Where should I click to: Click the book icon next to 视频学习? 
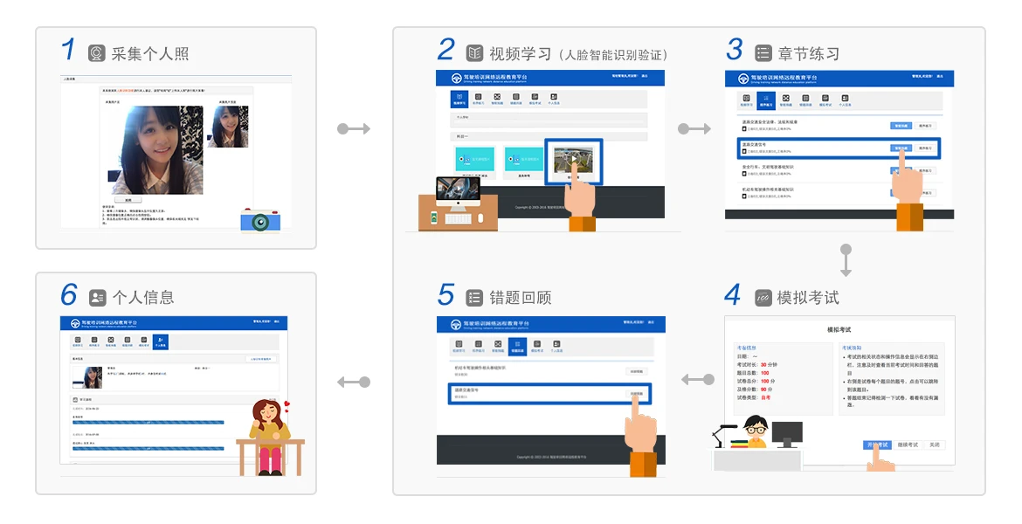(x=474, y=52)
